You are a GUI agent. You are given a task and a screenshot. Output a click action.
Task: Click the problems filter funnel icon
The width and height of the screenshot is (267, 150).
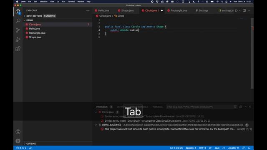(x=235, y=107)
